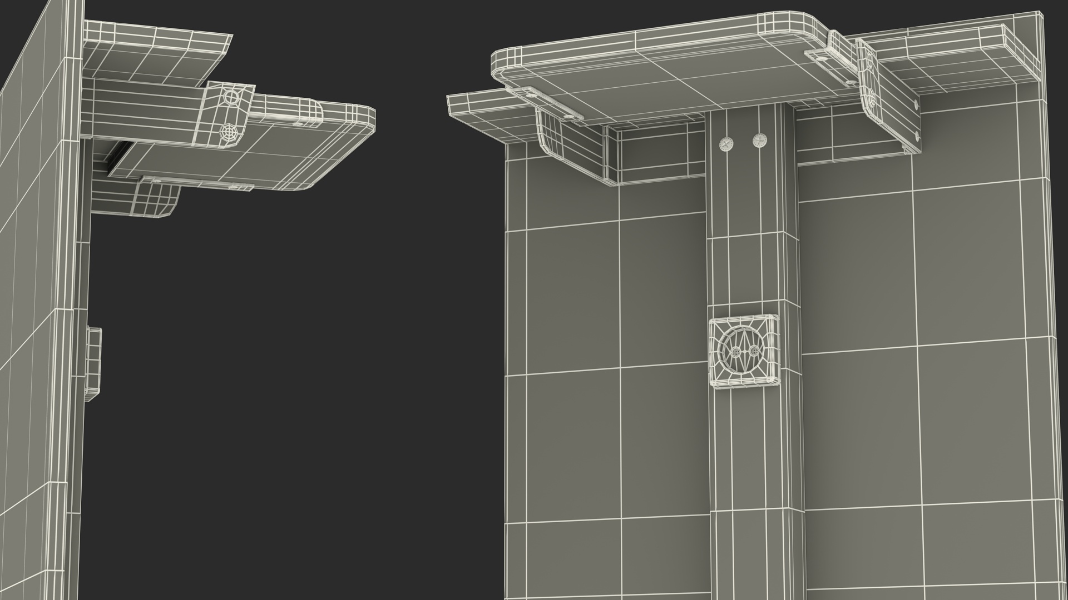The width and height of the screenshot is (1068, 600).
Task: Select the tall left side panel
Action: tap(33, 333)
